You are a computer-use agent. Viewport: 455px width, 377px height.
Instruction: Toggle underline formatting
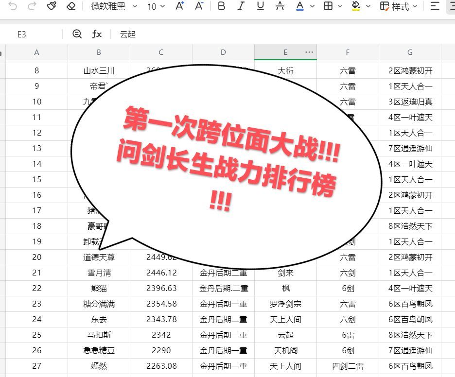(260, 6)
